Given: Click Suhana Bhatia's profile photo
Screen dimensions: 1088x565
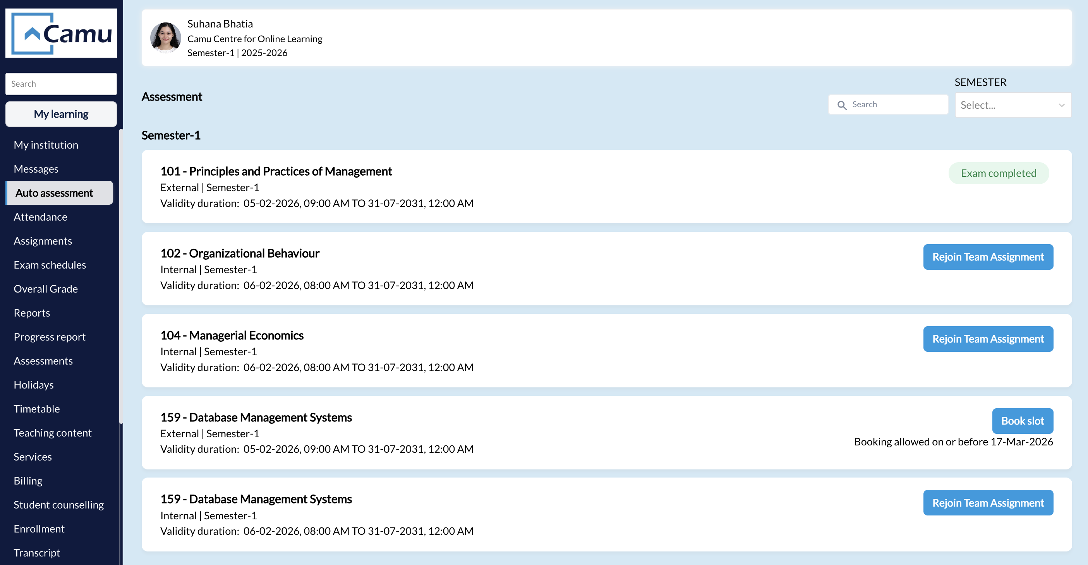Looking at the screenshot, I should [x=166, y=38].
